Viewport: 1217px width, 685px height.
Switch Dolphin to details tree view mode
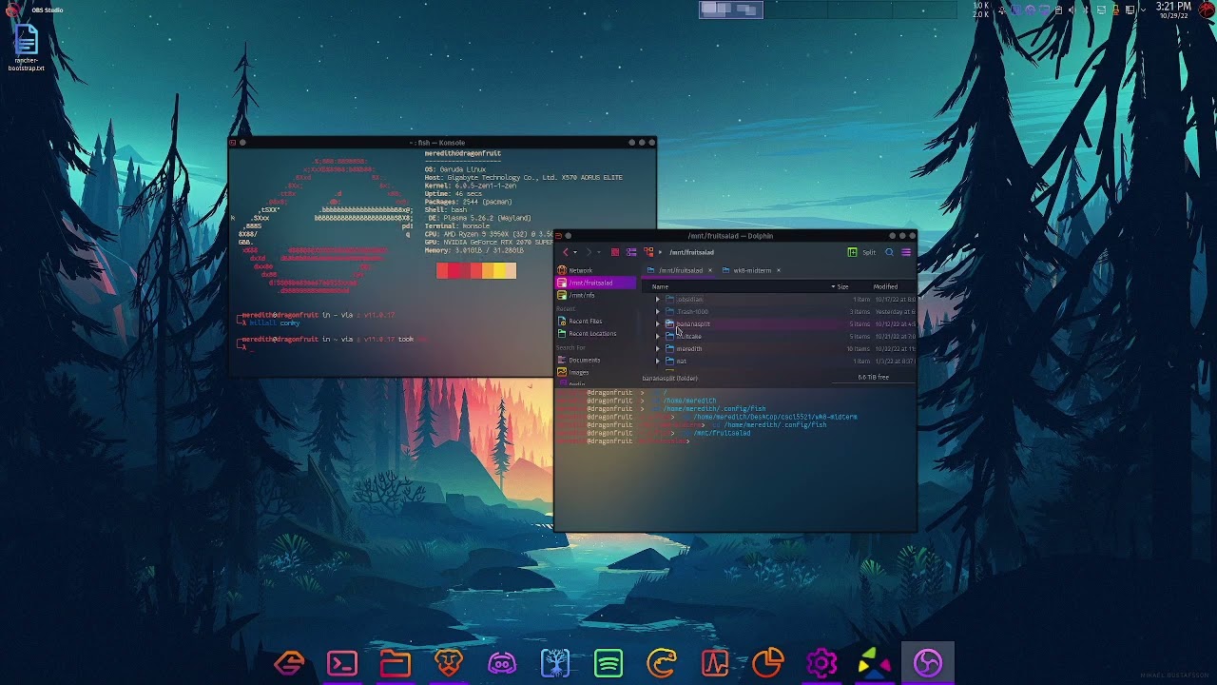tap(648, 252)
